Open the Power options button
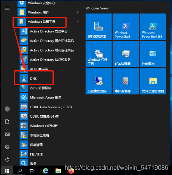 [7, 159]
